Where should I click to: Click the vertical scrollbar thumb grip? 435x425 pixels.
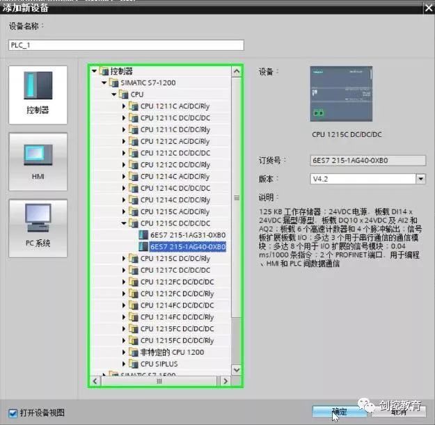point(237,198)
